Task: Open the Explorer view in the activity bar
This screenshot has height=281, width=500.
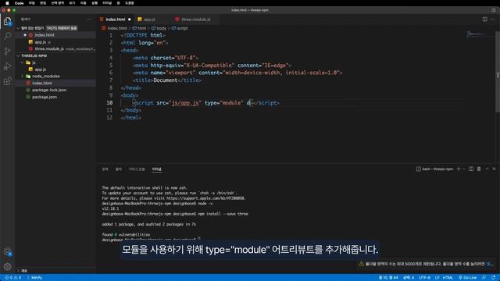Action: pos(7,21)
